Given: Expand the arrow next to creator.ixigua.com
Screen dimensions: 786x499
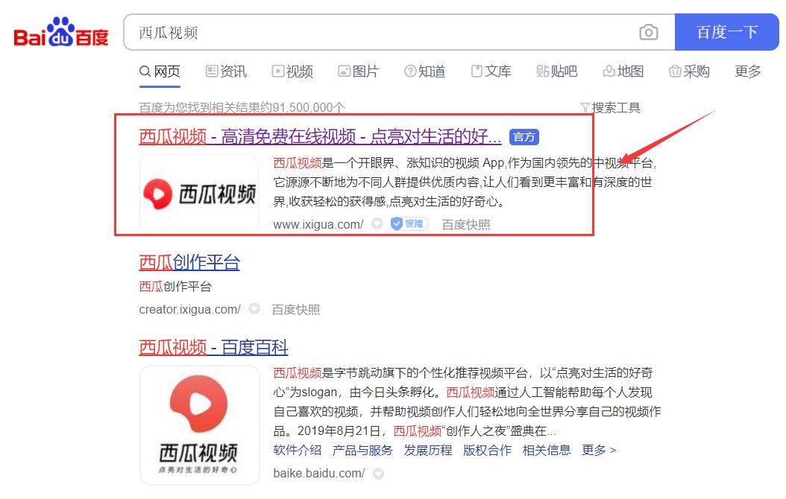Looking at the screenshot, I should 254,308.
